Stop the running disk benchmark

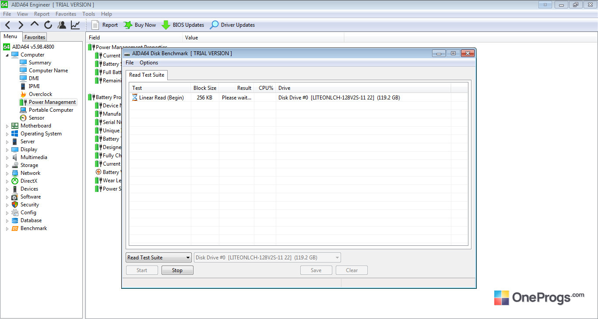pyautogui.click(x=177, y=270)
